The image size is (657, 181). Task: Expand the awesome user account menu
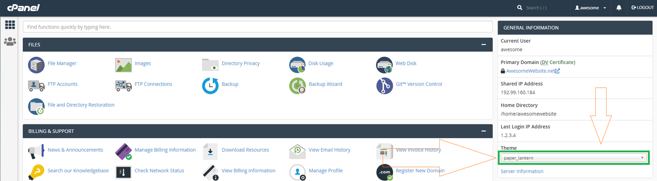590,8
